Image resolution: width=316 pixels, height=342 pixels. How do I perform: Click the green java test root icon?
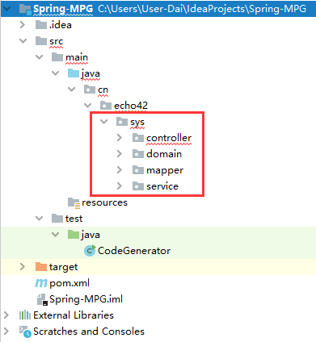74,235
